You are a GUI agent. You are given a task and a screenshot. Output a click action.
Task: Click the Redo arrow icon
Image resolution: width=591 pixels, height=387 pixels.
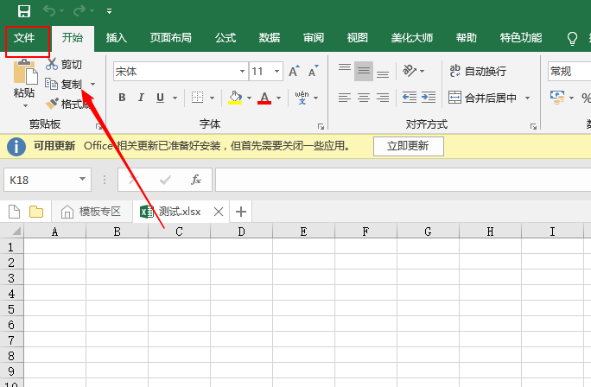pos(79,10)
